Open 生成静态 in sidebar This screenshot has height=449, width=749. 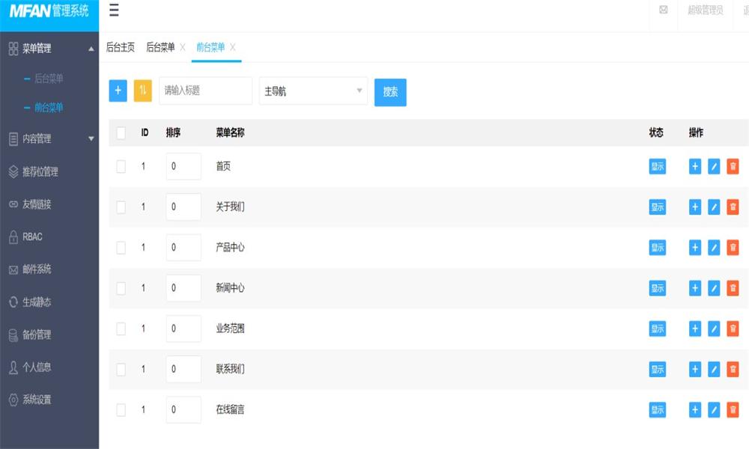(x=37, y=302)
